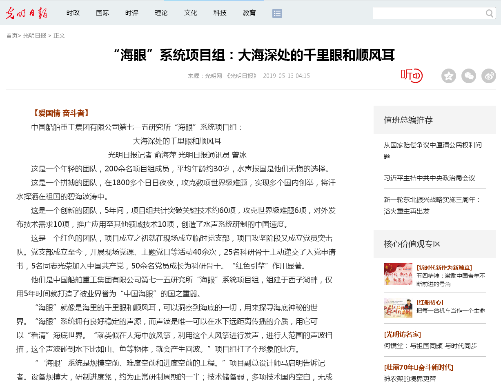
Task: Share article to Weibo icon
Action: click(x=489, y=76)
